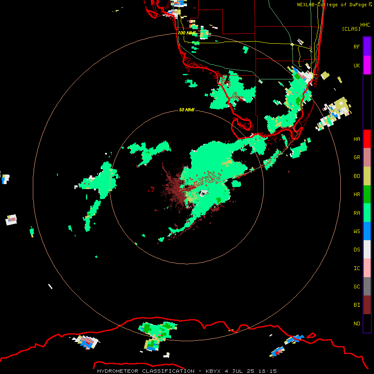Click the 'NEXLAB-College of DuPage' credit text
The width and height of the screenshot is (374, 374).
[332, 5]
